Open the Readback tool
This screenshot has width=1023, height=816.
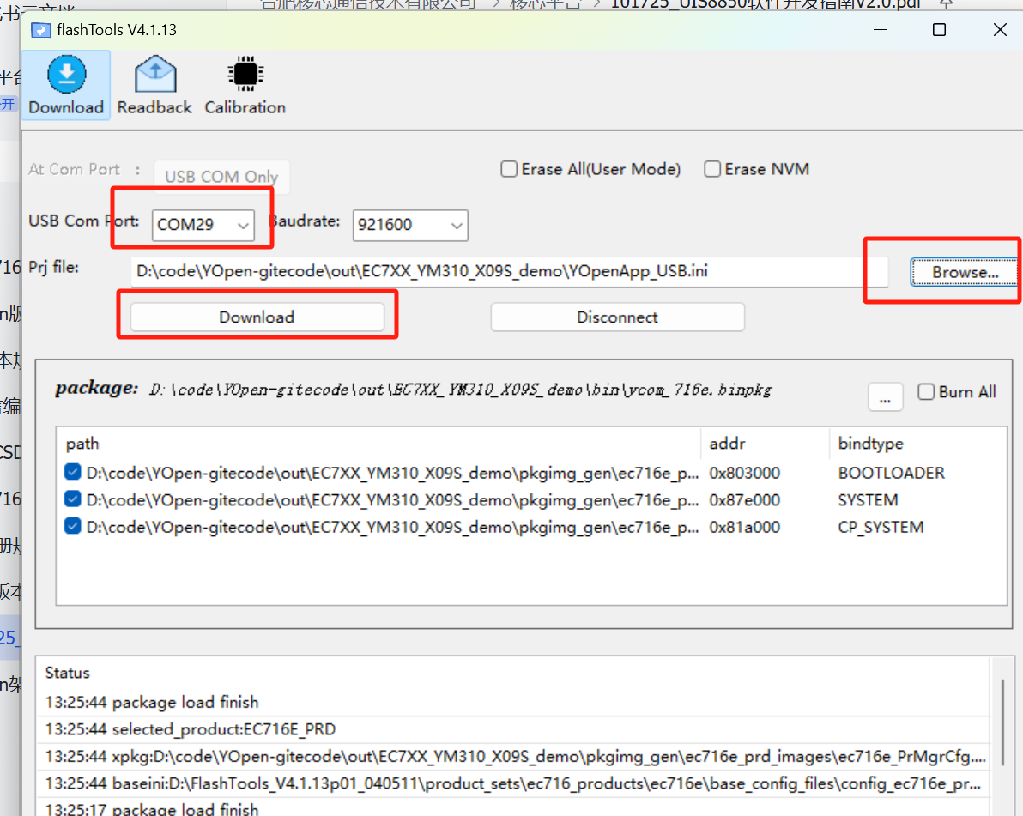coord(154,85)
